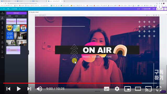Screen dimensions: 167x94
Task: Pick the bottom purple banner thumbnail
Action: pos(13,50)
